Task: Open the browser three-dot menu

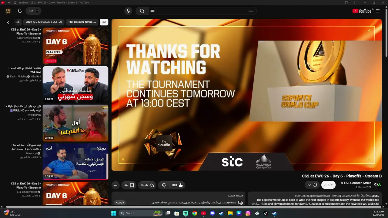Action: (x=355, y=2)
